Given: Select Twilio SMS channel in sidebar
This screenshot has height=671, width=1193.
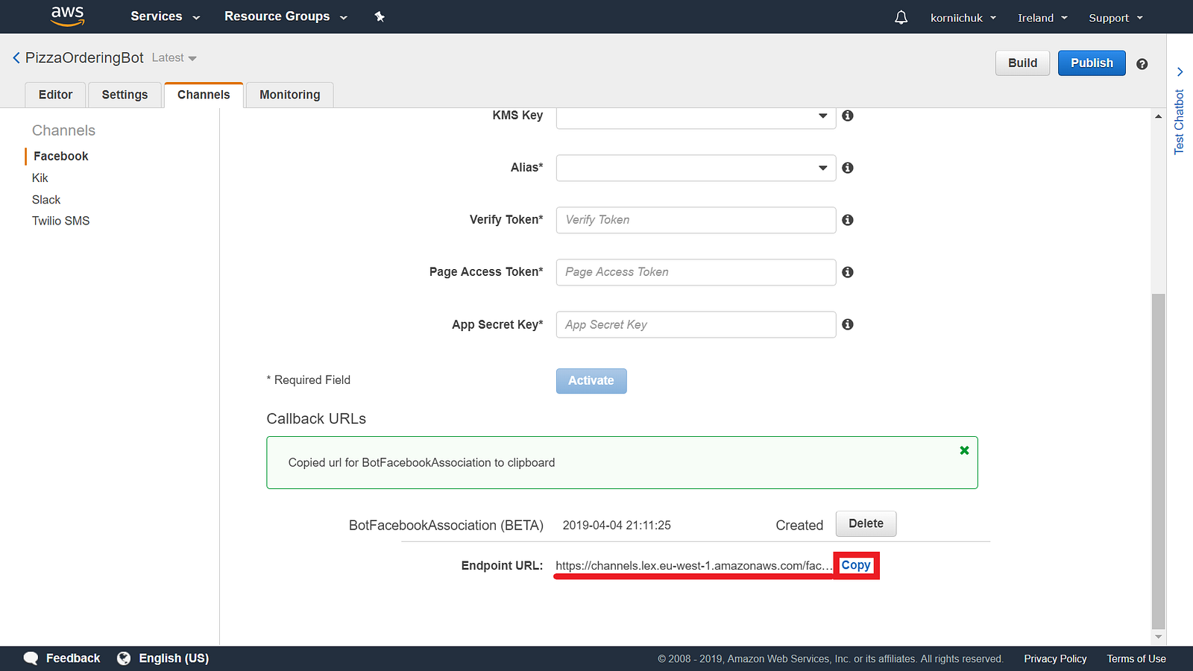Looking at the screenshot, I should (x=61, y=221).
